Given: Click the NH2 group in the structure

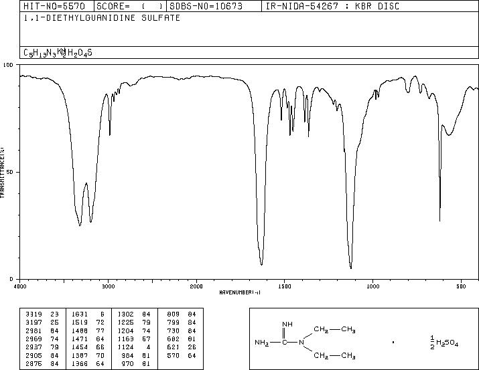Looking at the screenshot, I should (262, 343).
